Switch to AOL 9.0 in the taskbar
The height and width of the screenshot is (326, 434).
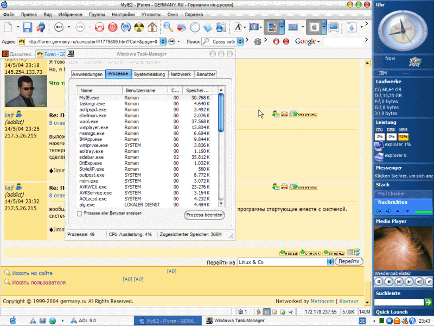[83, 321]
